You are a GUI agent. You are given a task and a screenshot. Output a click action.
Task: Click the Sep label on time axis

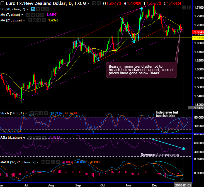pyautogui.click(x=78, y=185)
